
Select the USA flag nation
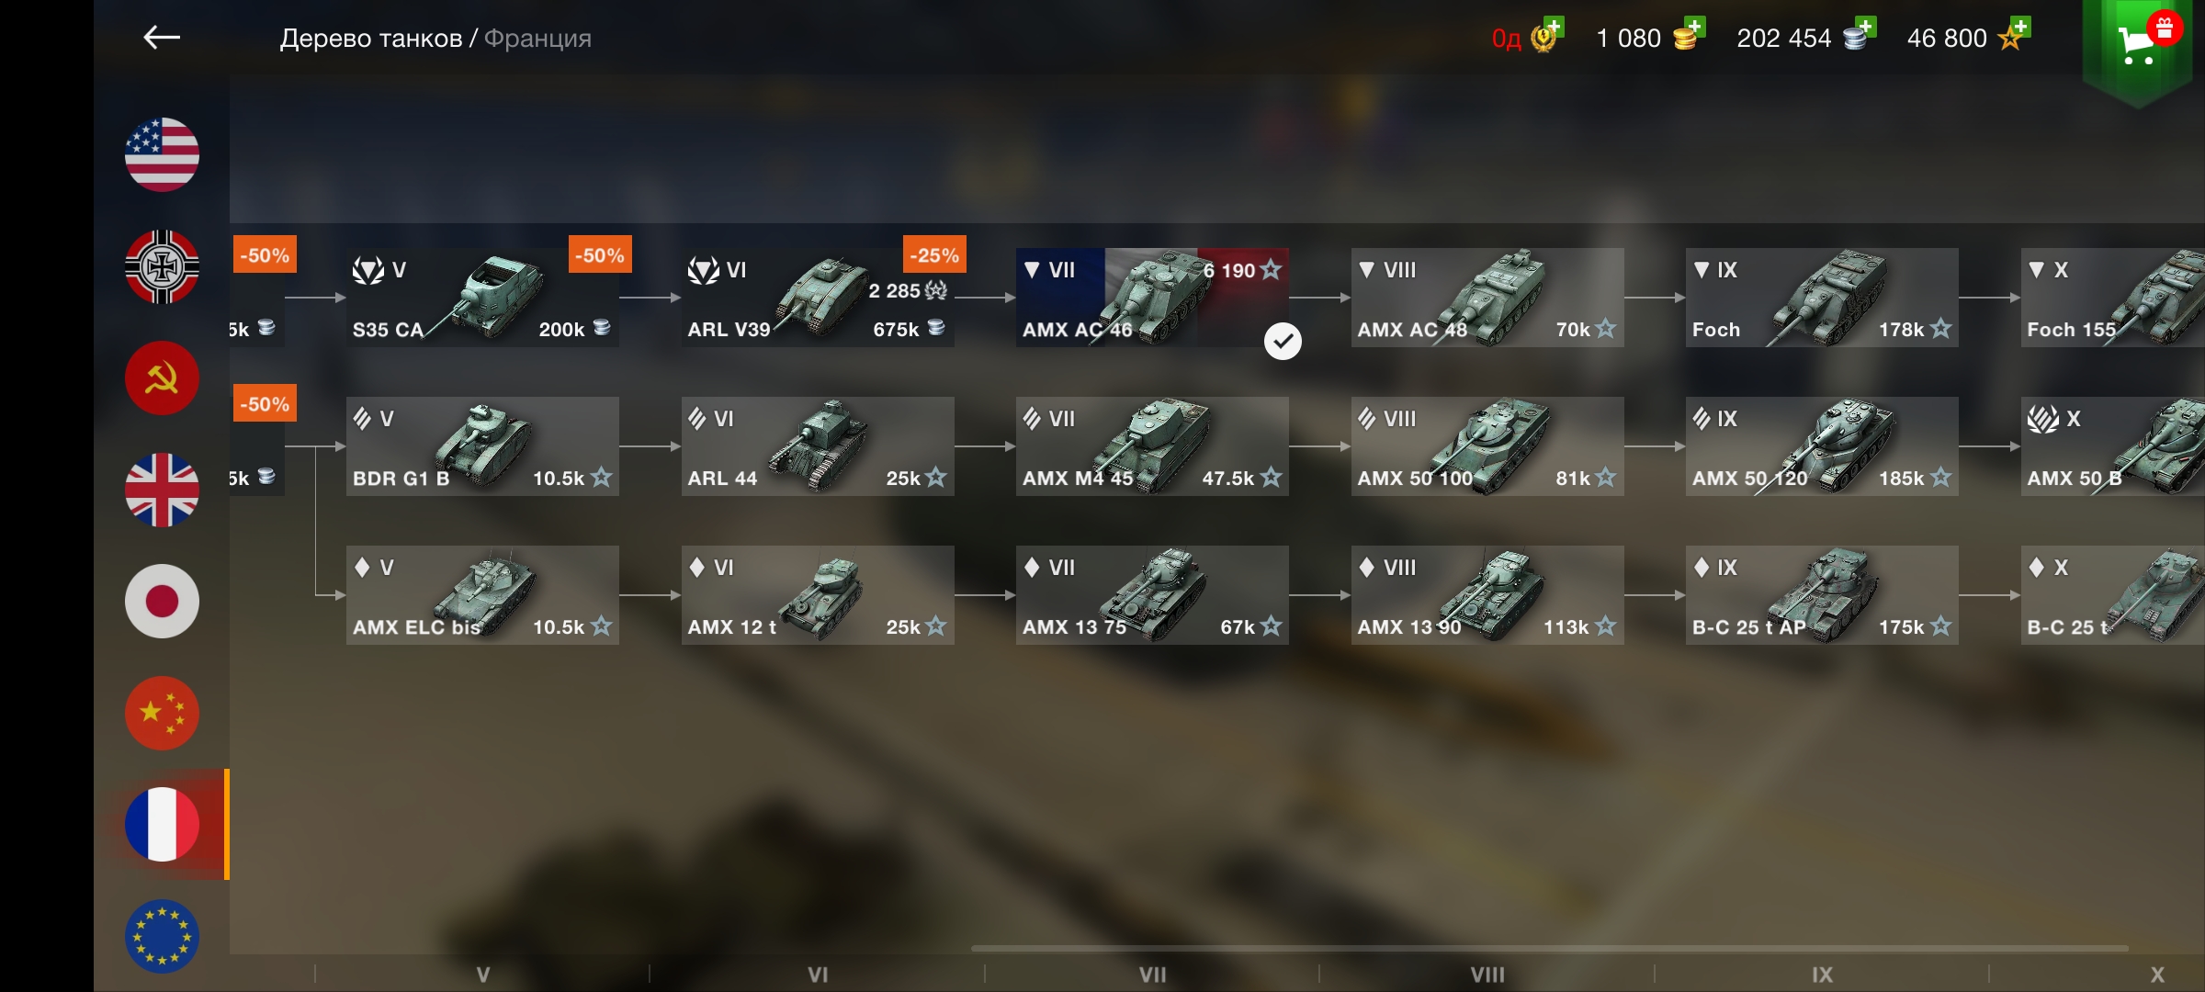point(162,154)
